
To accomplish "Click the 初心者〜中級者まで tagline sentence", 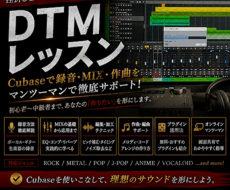I will tap(80, 104).
